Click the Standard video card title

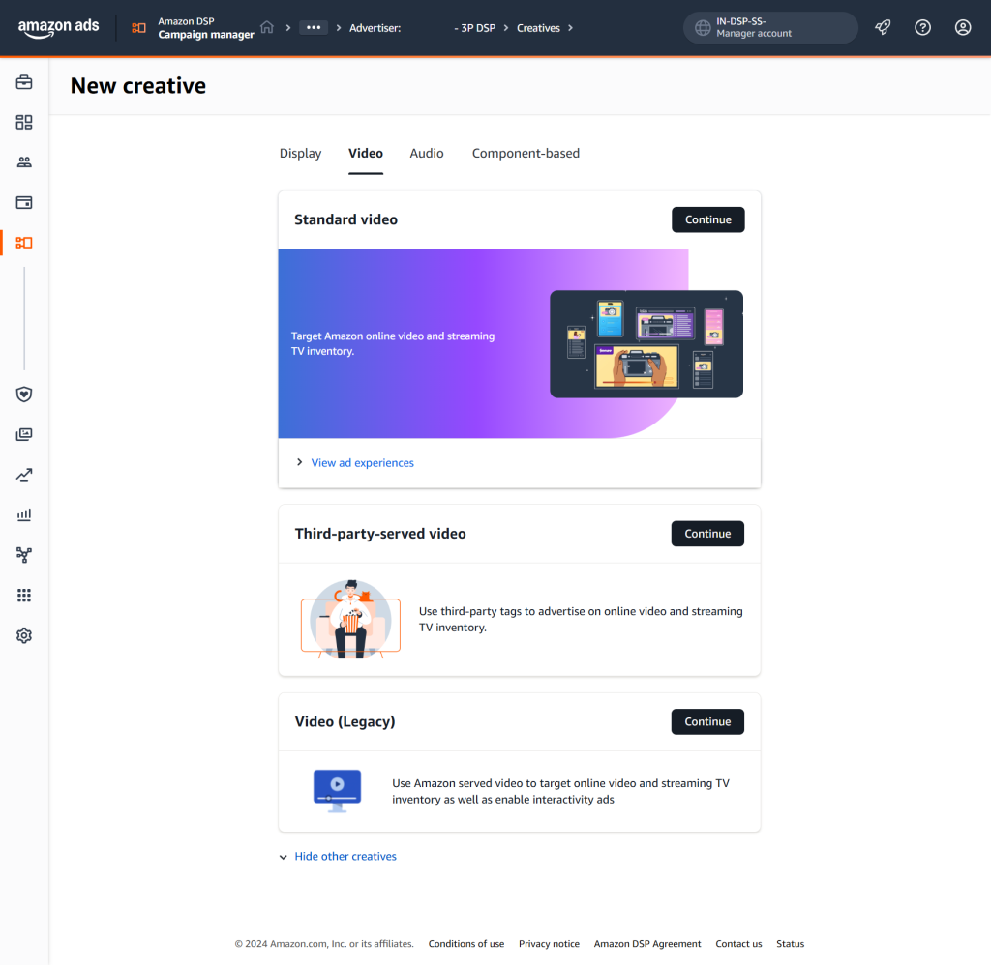(345, 219)
